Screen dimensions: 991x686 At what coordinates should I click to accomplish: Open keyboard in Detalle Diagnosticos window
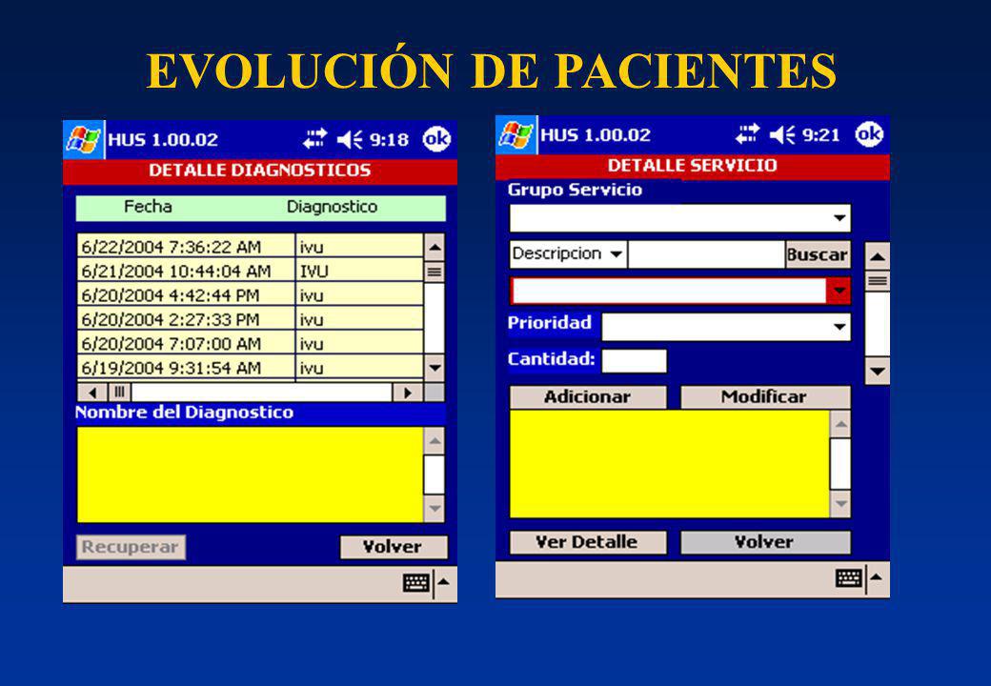pyautogui.click(x=415, y=582)
